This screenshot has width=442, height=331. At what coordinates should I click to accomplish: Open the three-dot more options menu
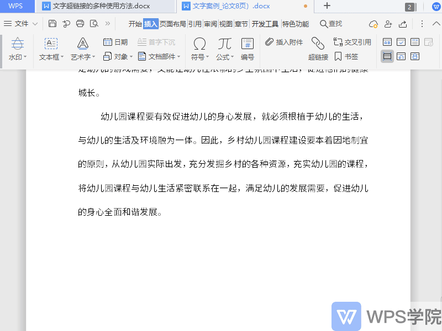click(x=422, y=24)
